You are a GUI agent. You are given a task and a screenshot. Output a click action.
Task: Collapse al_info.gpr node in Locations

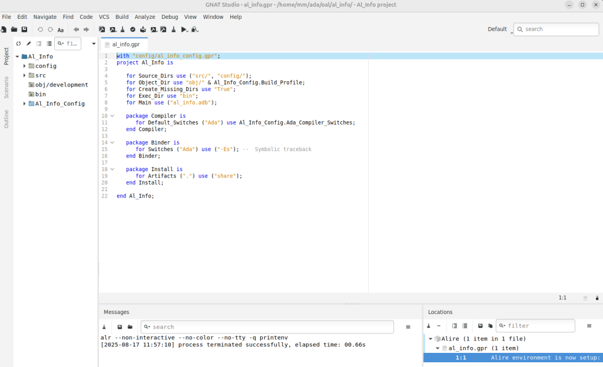tap(438, 348)
